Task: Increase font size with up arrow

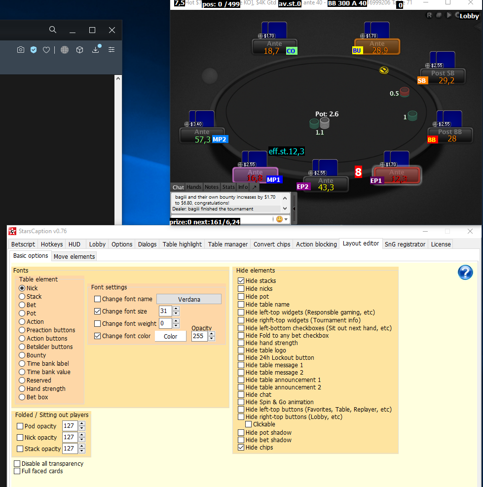Action: (176, 309)
